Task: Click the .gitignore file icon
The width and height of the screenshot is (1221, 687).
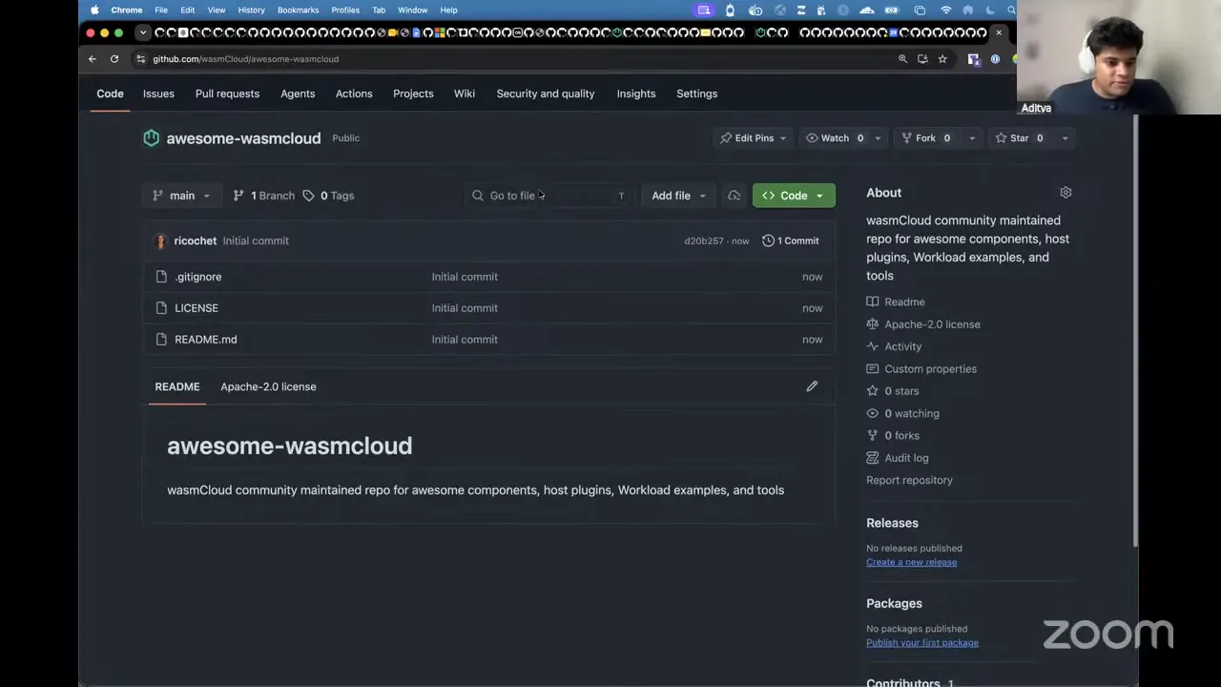Action: click(161, 277)
